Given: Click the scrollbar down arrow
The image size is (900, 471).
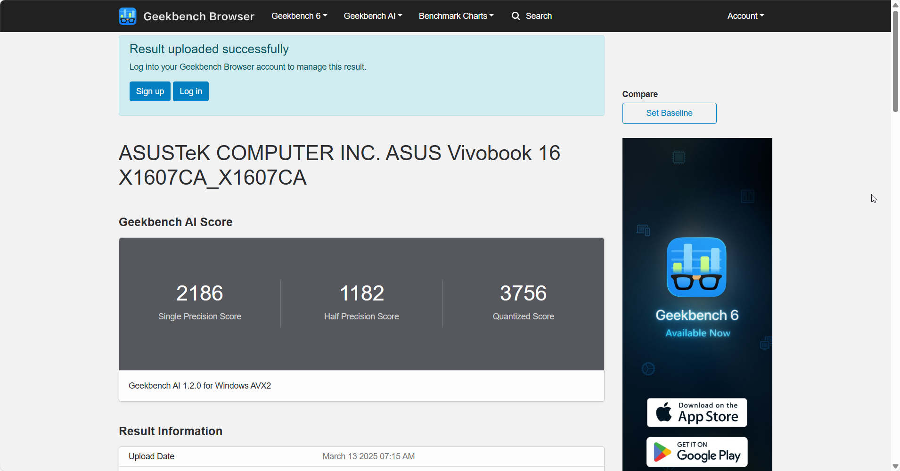Looking at the screenshot, I should point(895,466).
